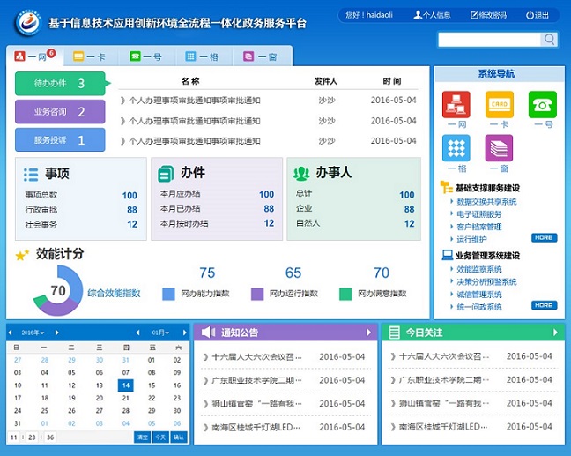Switch to the 一窗 tab
Viewport: 571px width, 456px height.
[x=260, y=56]
